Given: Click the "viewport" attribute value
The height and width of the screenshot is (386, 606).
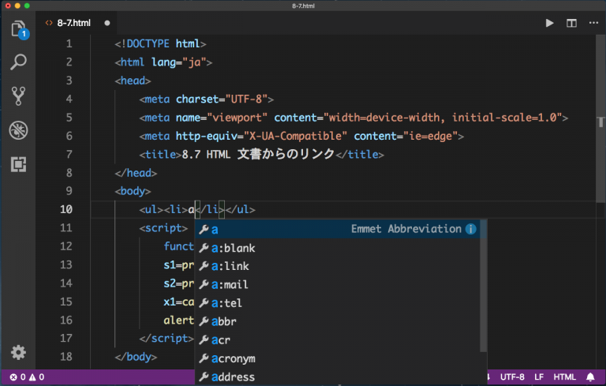Looking at the screenshot, I should pyautogui.click(x=237, y=117).
